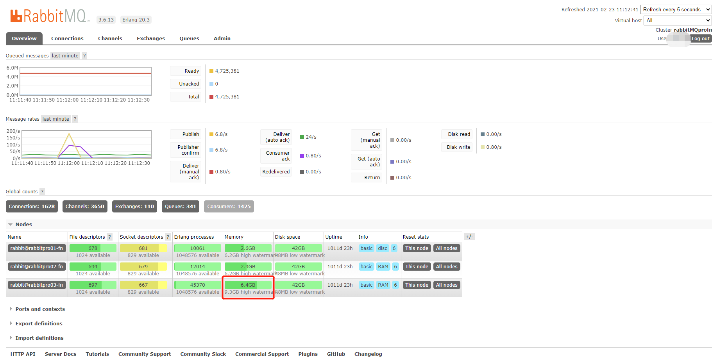Open node rabbit@rabbitpro02-fn

point(37,267)
